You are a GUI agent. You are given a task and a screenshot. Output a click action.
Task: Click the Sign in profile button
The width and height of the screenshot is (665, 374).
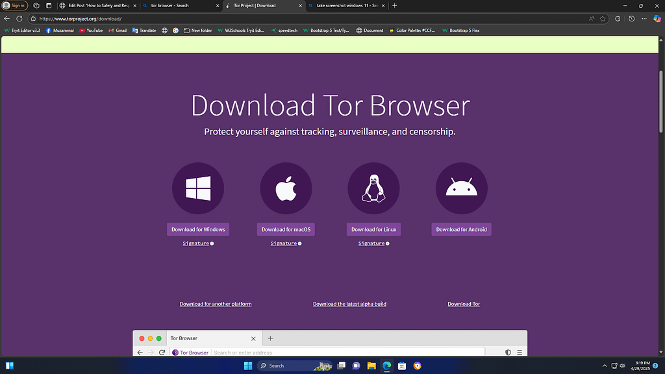[15, 5]
